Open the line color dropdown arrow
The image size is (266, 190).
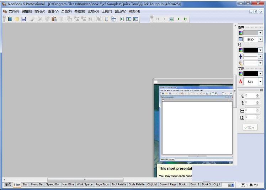(x=260, y=50)
